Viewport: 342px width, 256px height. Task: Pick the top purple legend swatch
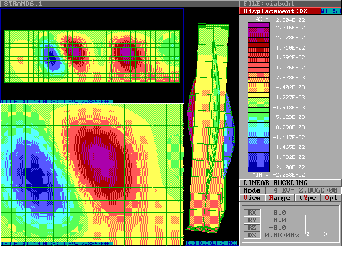click(x=259, y=26)
